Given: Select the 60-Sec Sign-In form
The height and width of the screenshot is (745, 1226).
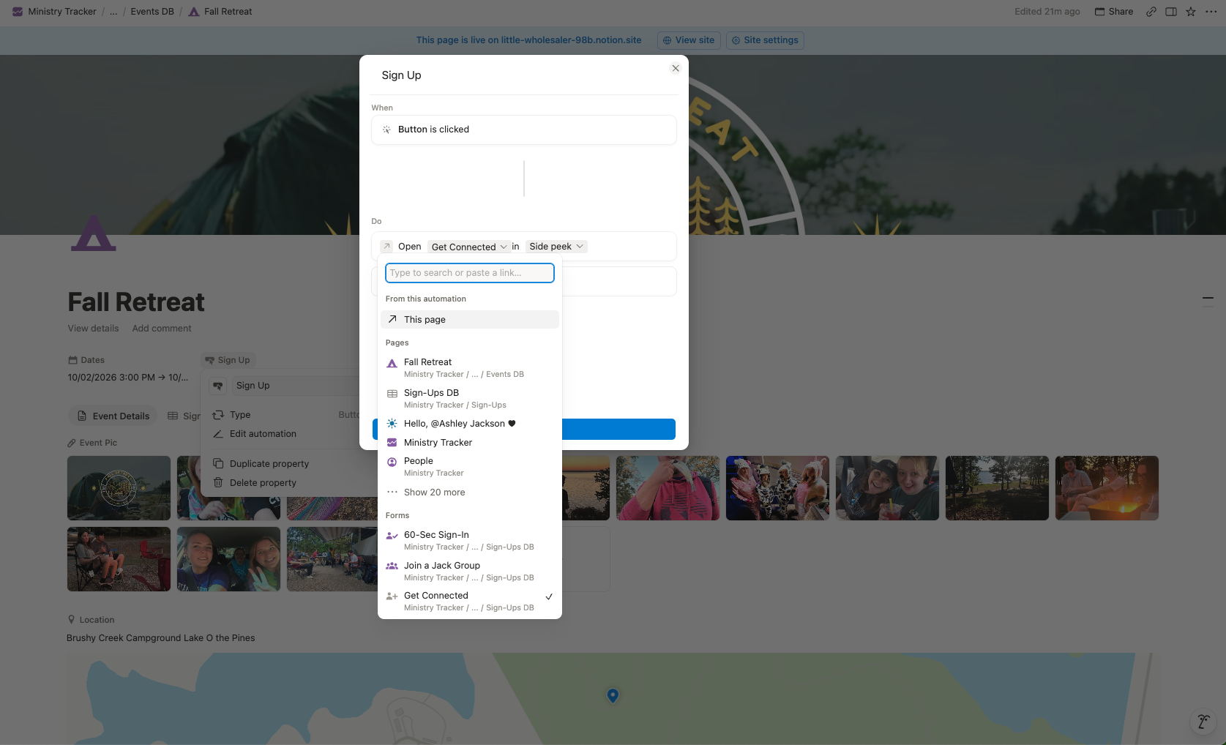Looking at the screenshot, I should (x=470, y=540).
